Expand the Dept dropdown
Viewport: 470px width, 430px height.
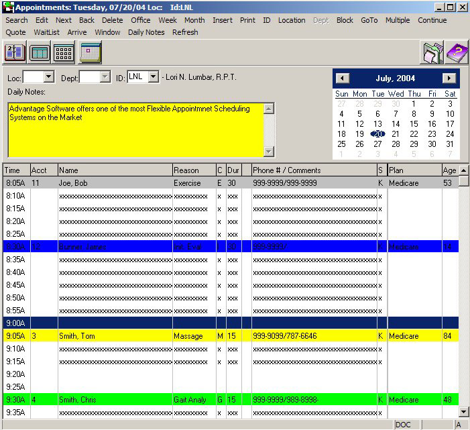pyautogui.click(x=105, y=76)
